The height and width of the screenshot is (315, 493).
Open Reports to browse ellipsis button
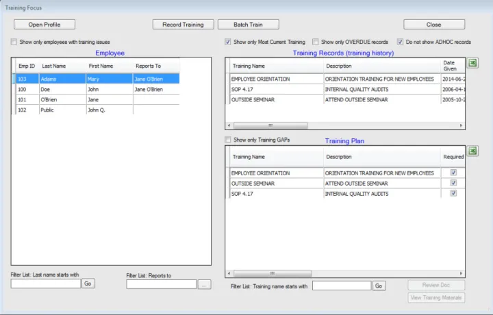tap(204, 284)
